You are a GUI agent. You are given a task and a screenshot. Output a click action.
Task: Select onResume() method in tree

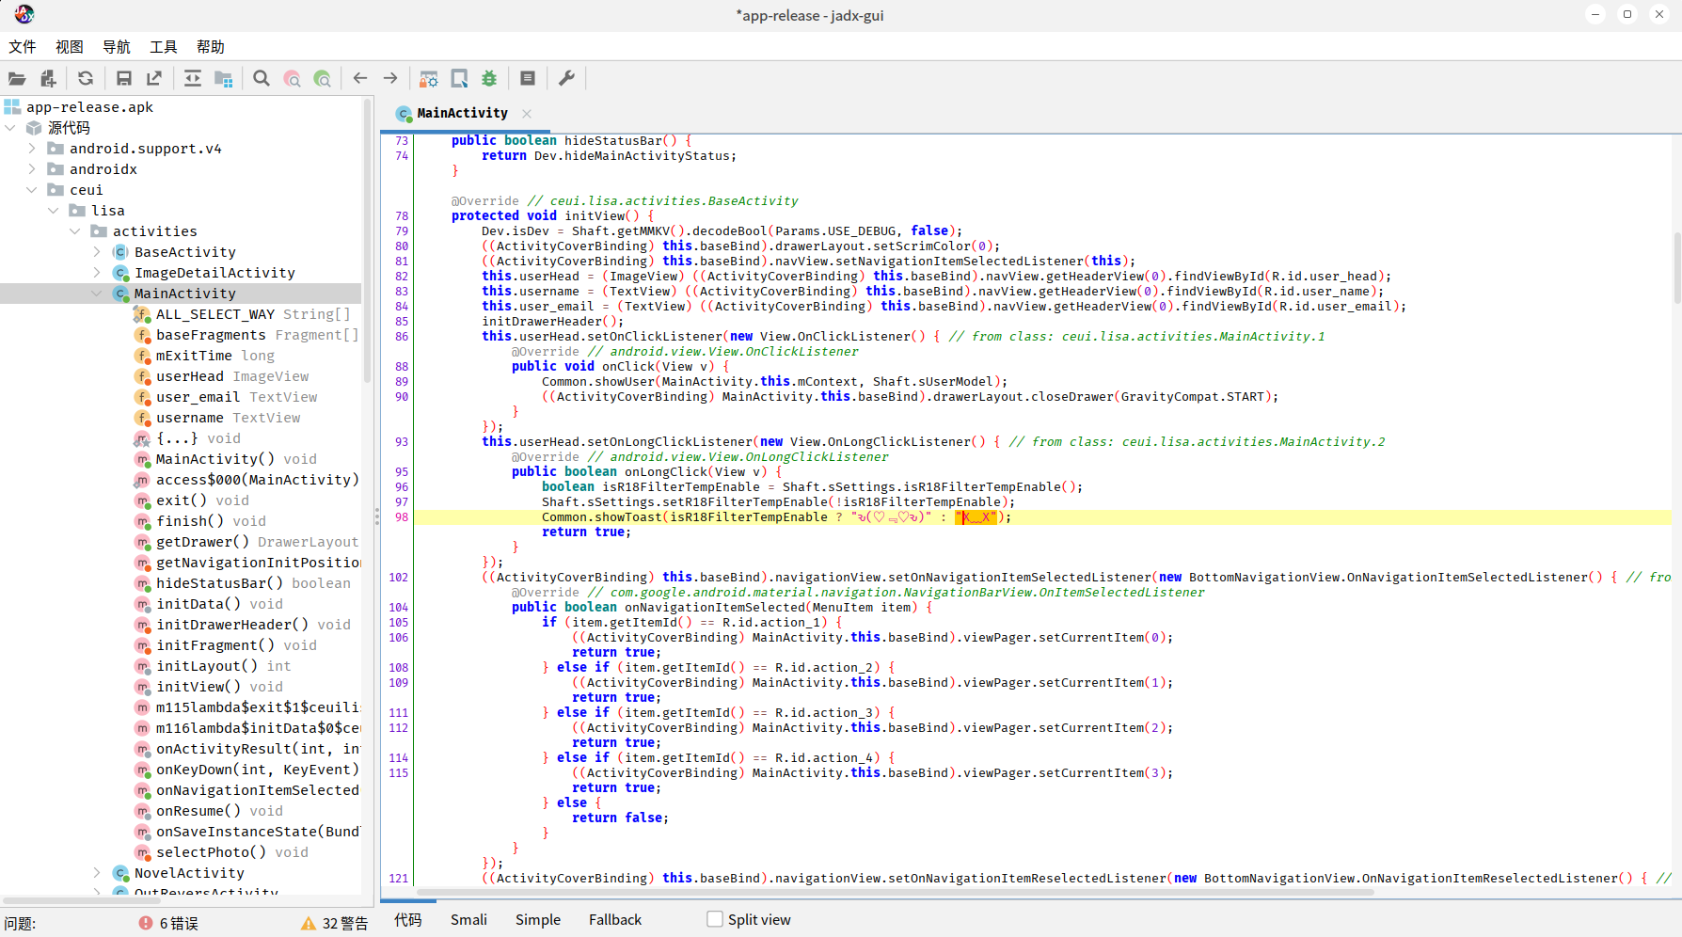pyautogui.click(x=208, y=811)
